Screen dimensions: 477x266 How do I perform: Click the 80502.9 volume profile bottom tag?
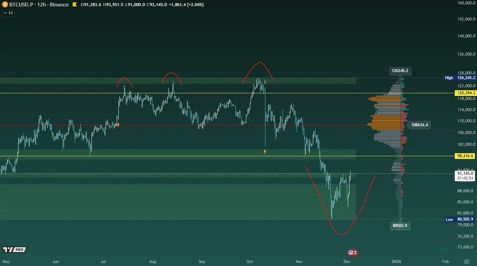point(400,225)
